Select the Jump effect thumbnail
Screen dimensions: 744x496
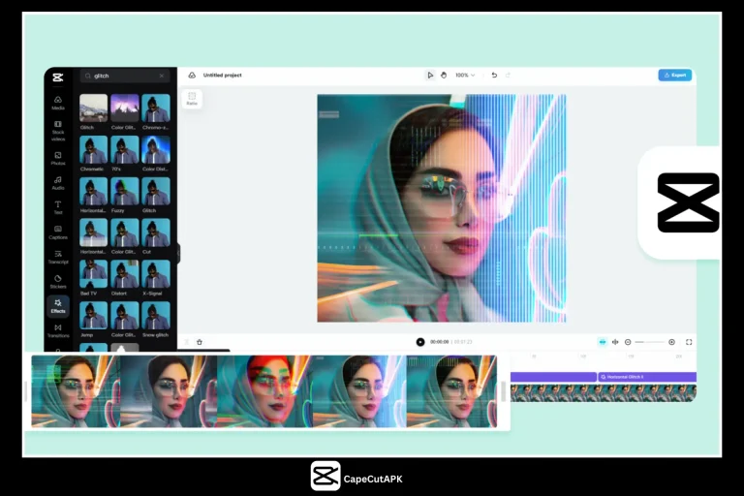click(93, 316)
